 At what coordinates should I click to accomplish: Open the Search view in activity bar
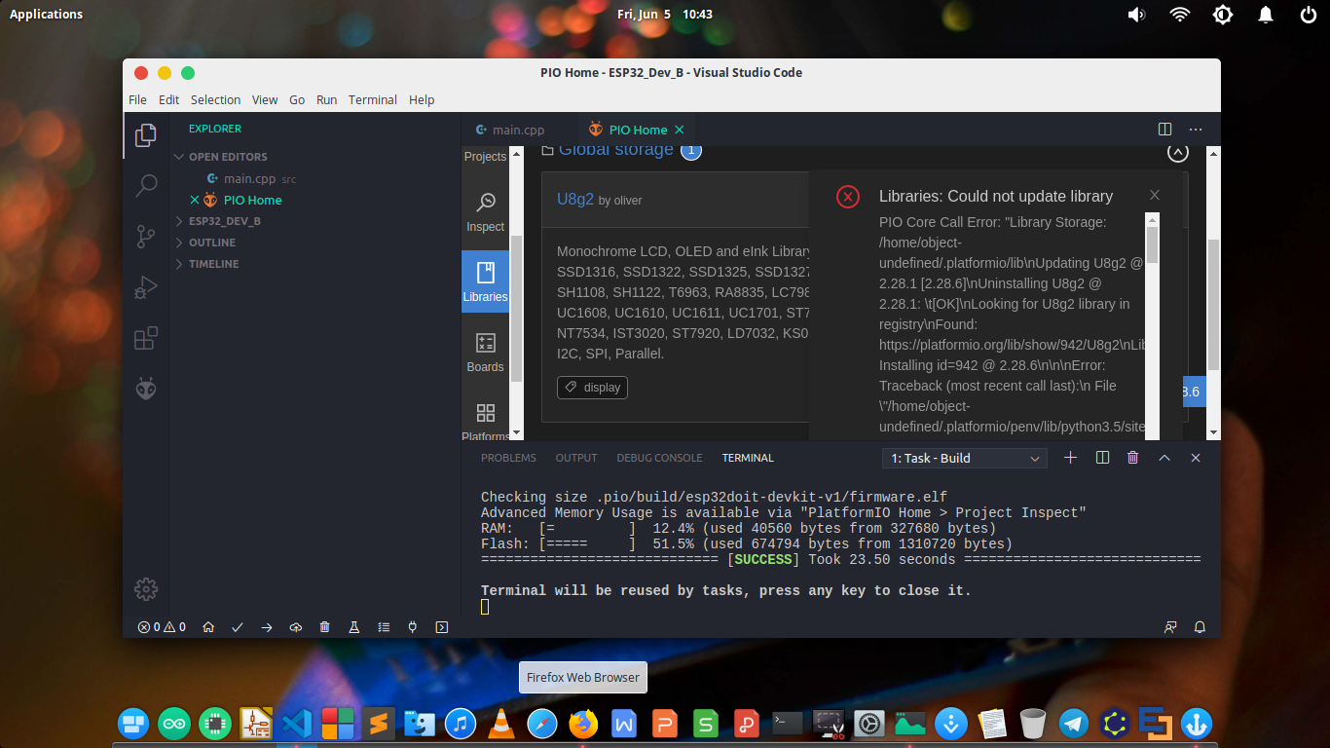[x=146, y=186]
